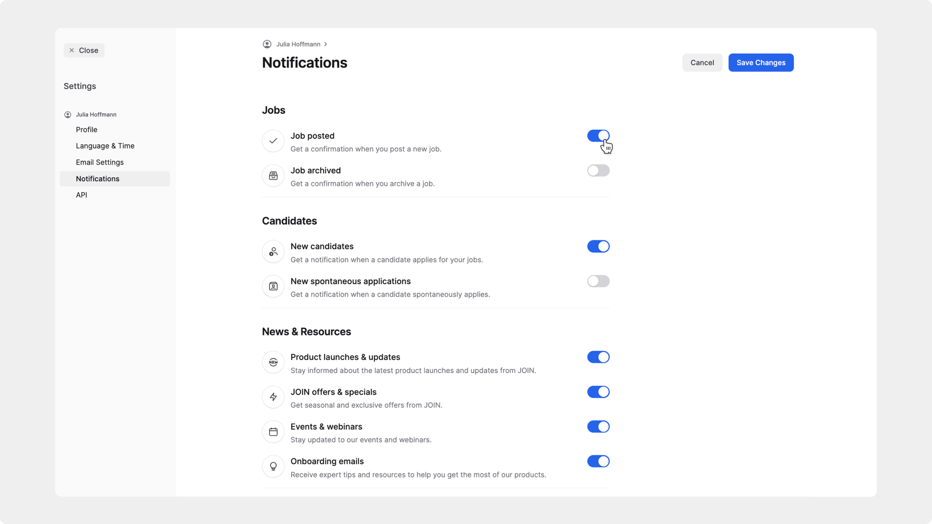Click the Onboarding emails lightbulb icon
Viewport: 932px width, 524px height.
point(273,467)
